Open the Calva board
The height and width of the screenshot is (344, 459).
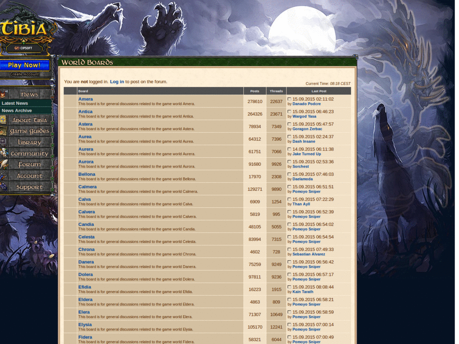pos(84,199)
